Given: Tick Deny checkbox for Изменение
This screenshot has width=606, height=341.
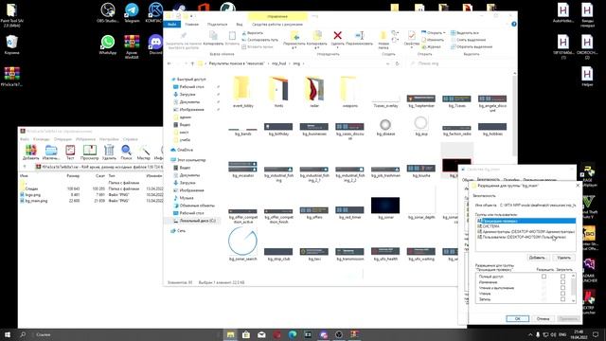Looking at the screenshot, I should [562, 282].
